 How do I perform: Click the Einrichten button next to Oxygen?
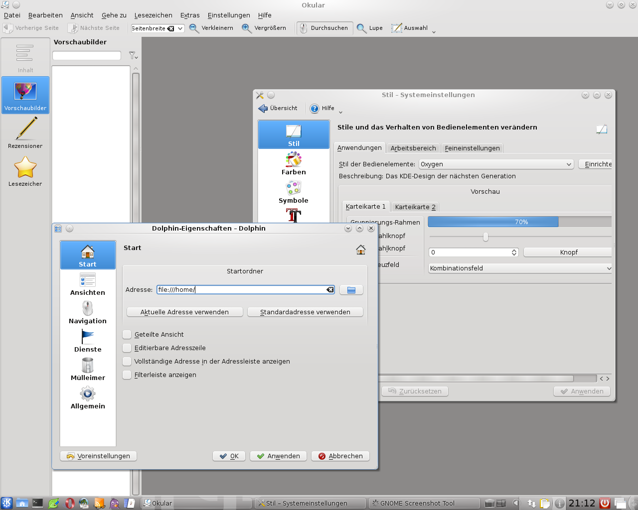point(596,164)
